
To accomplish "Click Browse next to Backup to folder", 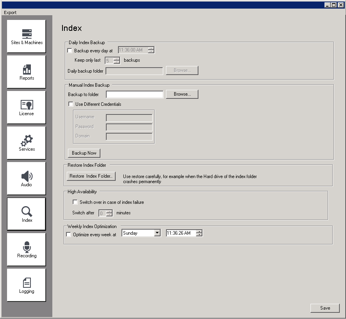I will click(x=182, y=94).
